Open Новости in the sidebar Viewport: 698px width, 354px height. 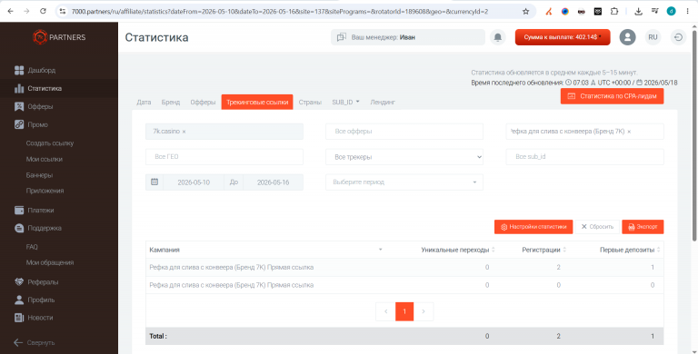(x=34, y=318)
